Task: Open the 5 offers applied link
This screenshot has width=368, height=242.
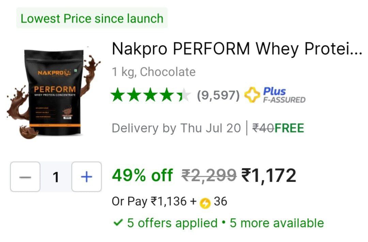Action: (172, 223)
